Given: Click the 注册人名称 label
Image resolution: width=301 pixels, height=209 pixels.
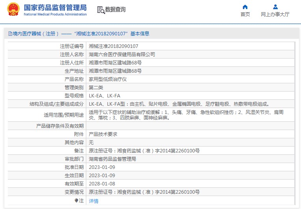Looking at the screenshot, I should tap(72, 54).
